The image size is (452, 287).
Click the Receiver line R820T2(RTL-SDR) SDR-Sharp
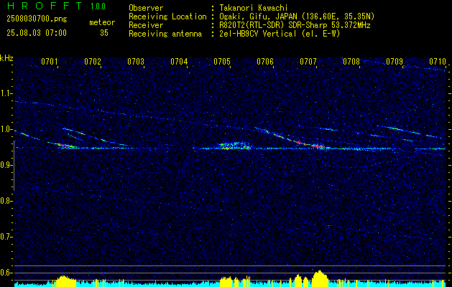pyautogui.click(x=295, y=25)
